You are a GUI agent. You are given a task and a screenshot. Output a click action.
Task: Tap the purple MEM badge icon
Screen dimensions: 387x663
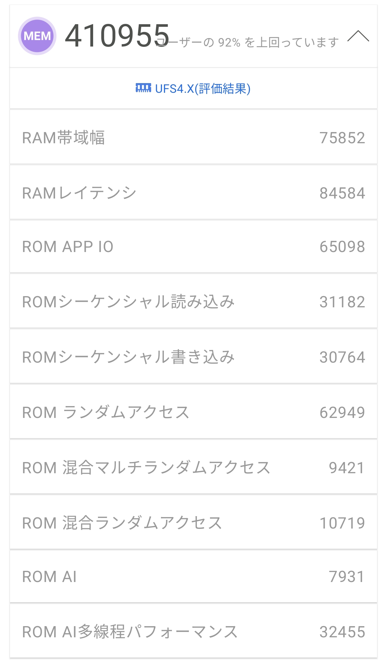(37, 36)
